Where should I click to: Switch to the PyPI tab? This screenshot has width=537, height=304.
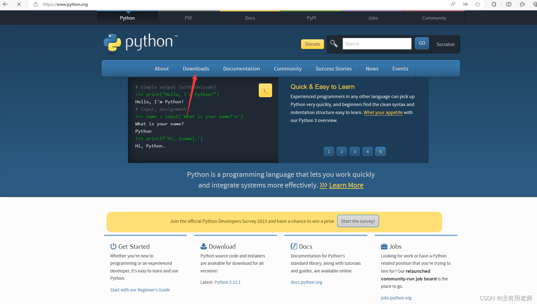[x=311, y=17]
